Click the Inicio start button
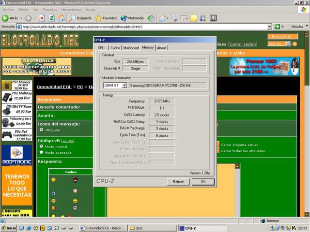Image resolution: width=310 pixels, height=232 pixels. point(9,228)
